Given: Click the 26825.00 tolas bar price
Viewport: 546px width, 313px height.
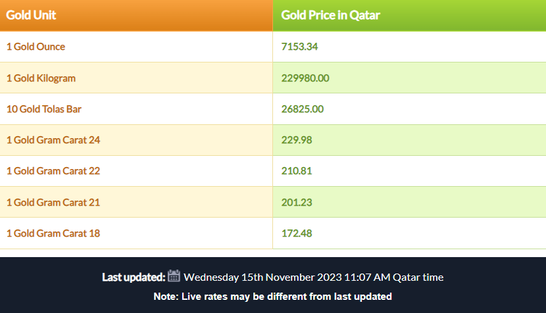Looking at the screenshot, I should [x=302, y=109].
